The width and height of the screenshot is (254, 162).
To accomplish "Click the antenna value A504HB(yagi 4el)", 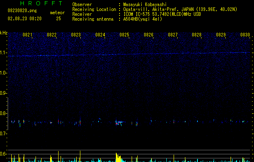I will point(143,19).
